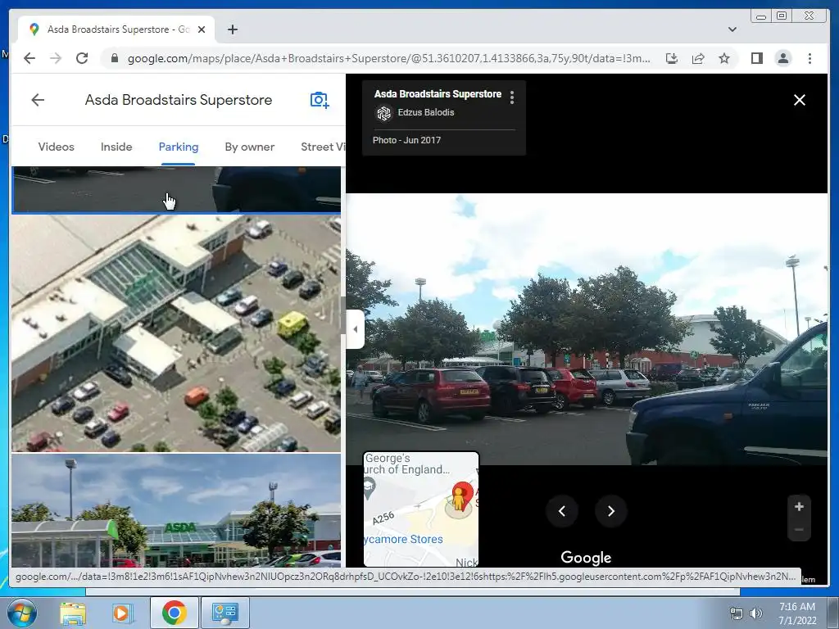The image size is (839, 629).
Task: Select the Asda storefront photo thumbnail
Action: tap(176, 510)
